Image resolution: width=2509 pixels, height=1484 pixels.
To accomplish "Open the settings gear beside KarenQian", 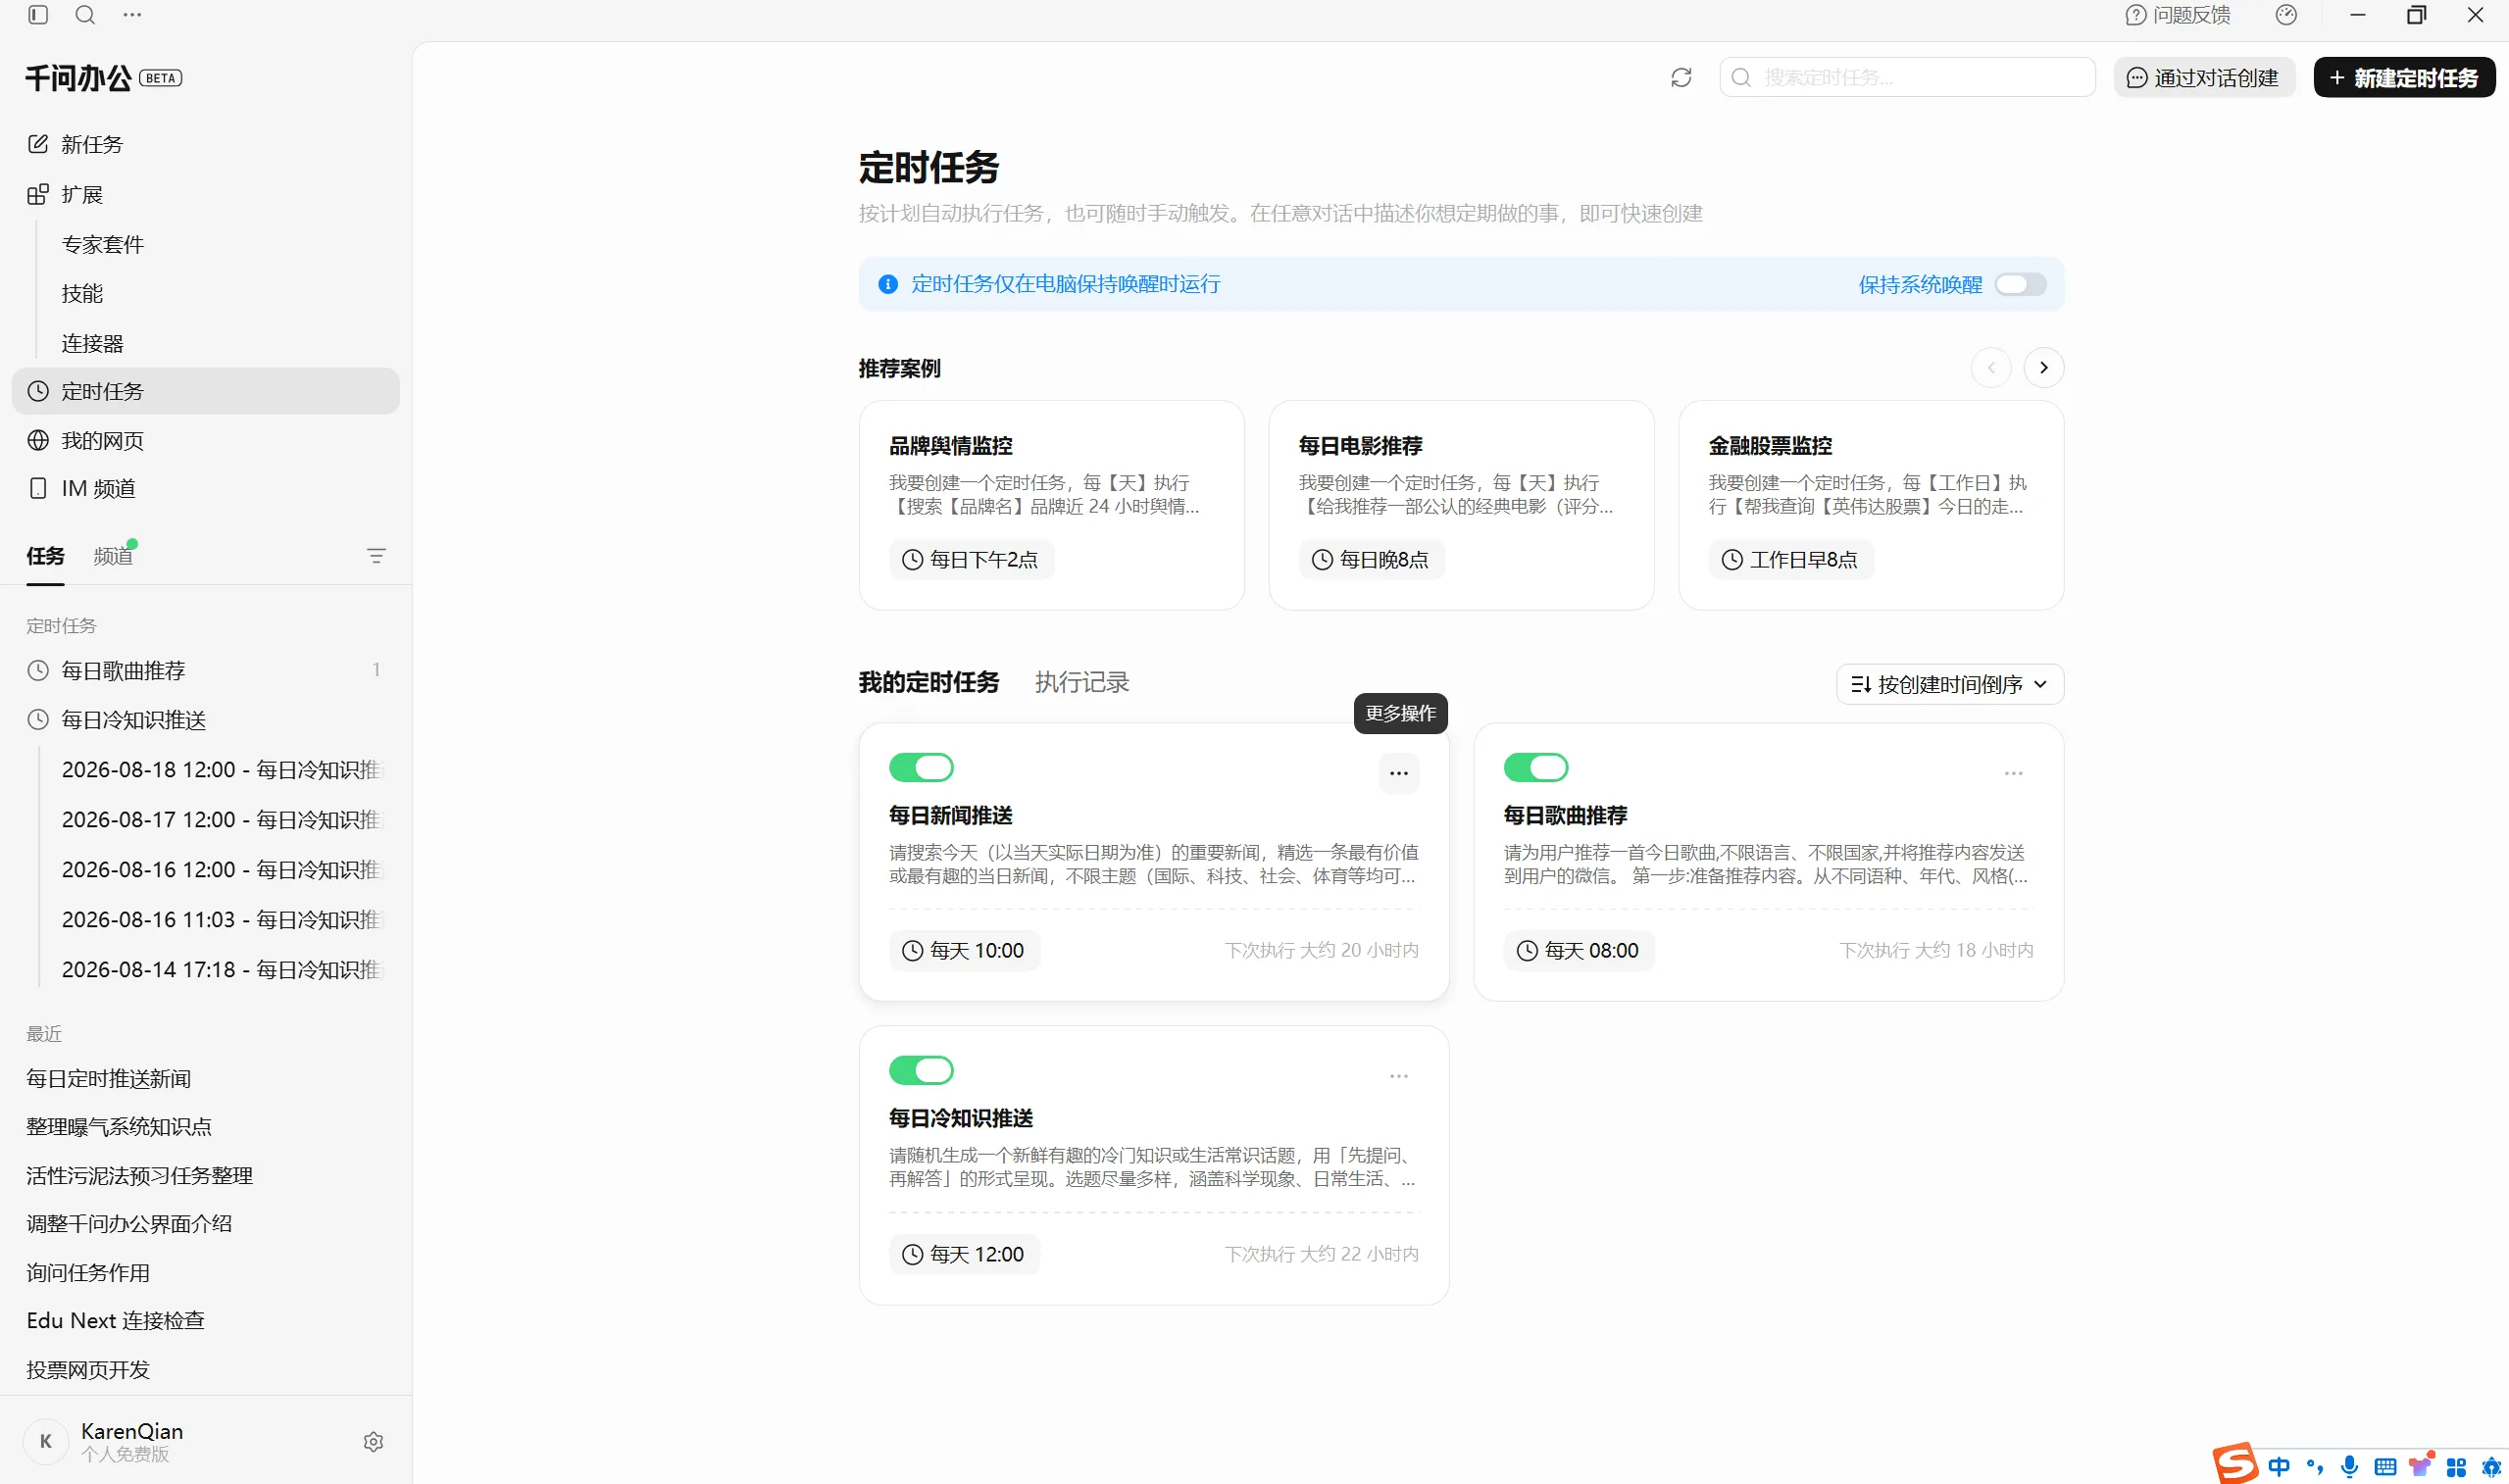I will (374, 1442).
